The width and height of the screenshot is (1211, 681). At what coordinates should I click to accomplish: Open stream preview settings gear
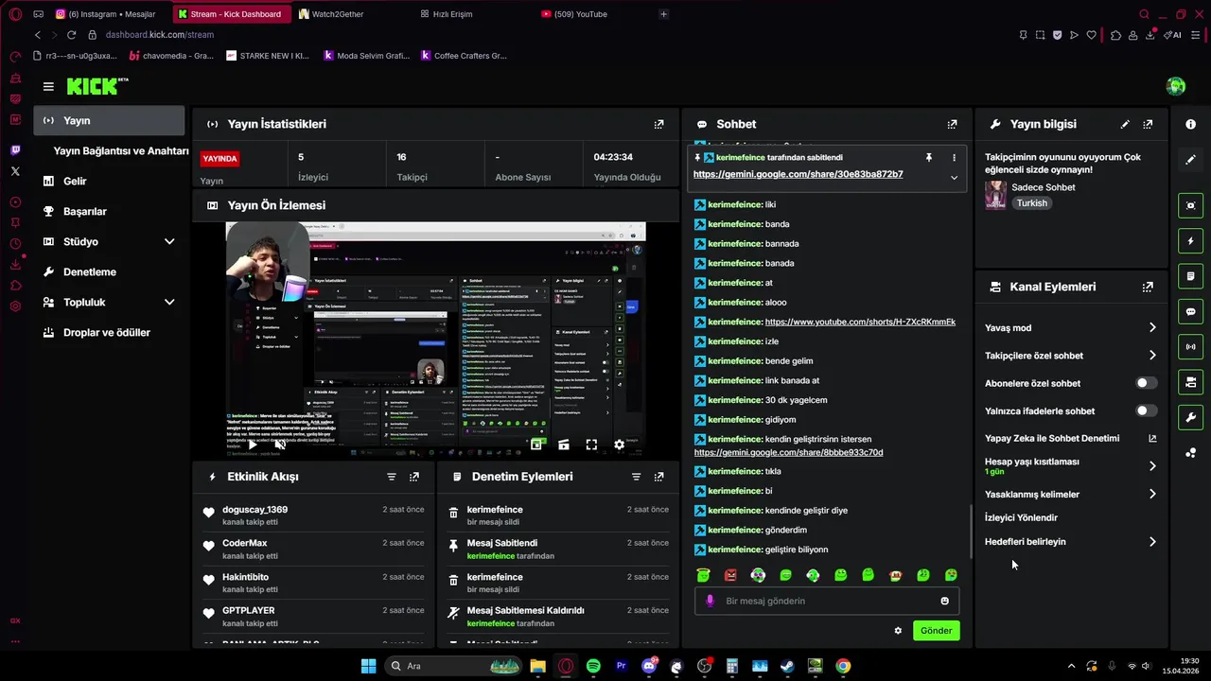coord(619,445)
